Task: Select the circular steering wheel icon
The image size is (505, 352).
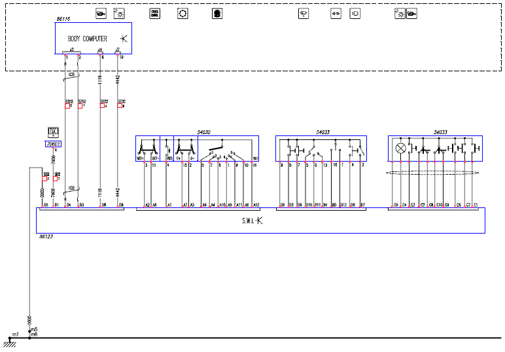Action: tap(183, 13)
